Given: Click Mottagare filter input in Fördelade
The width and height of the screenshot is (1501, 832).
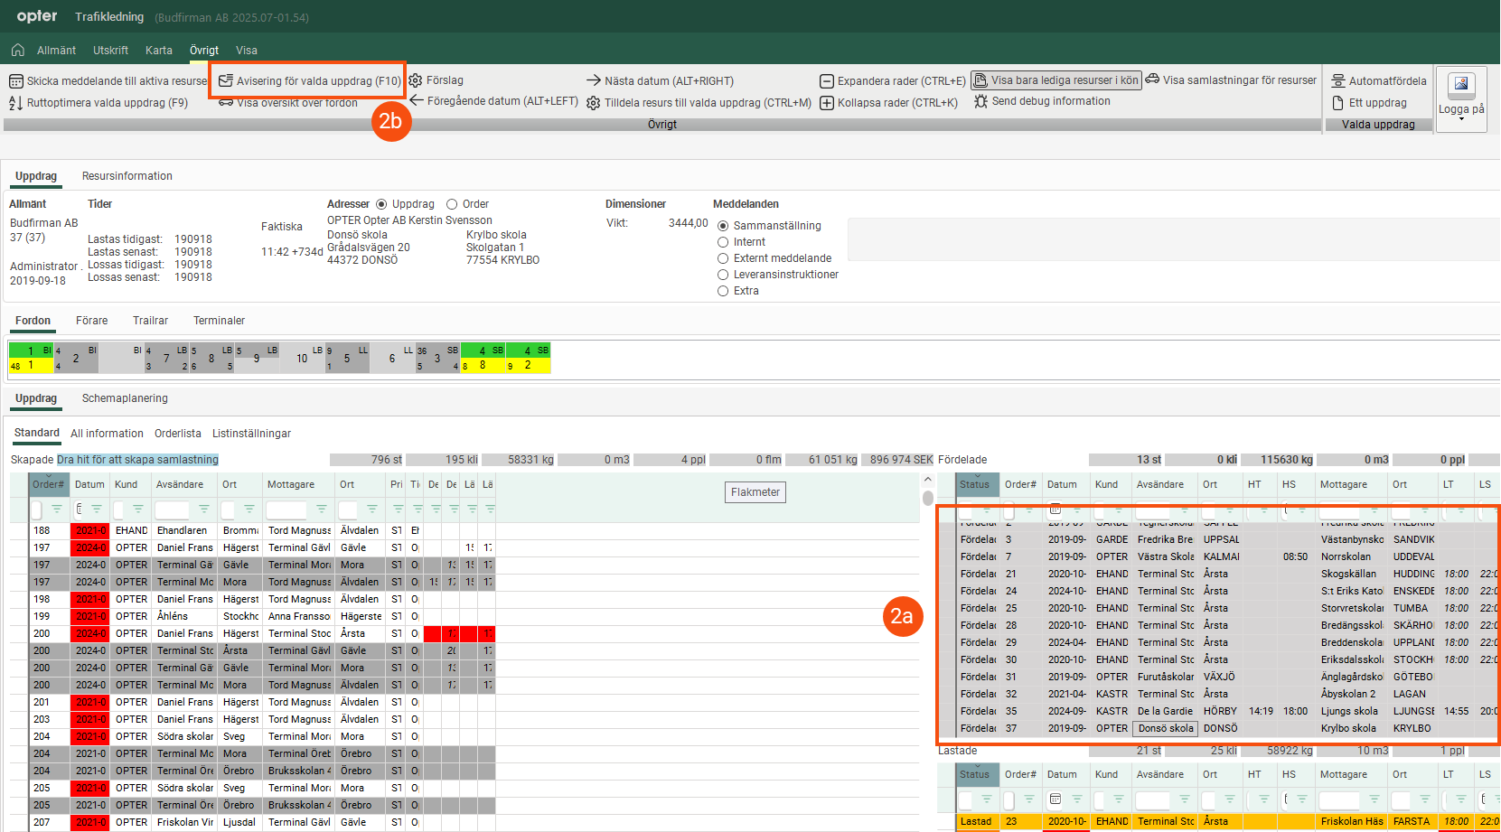Looking at the screenshot, I should coord(1338,510).
